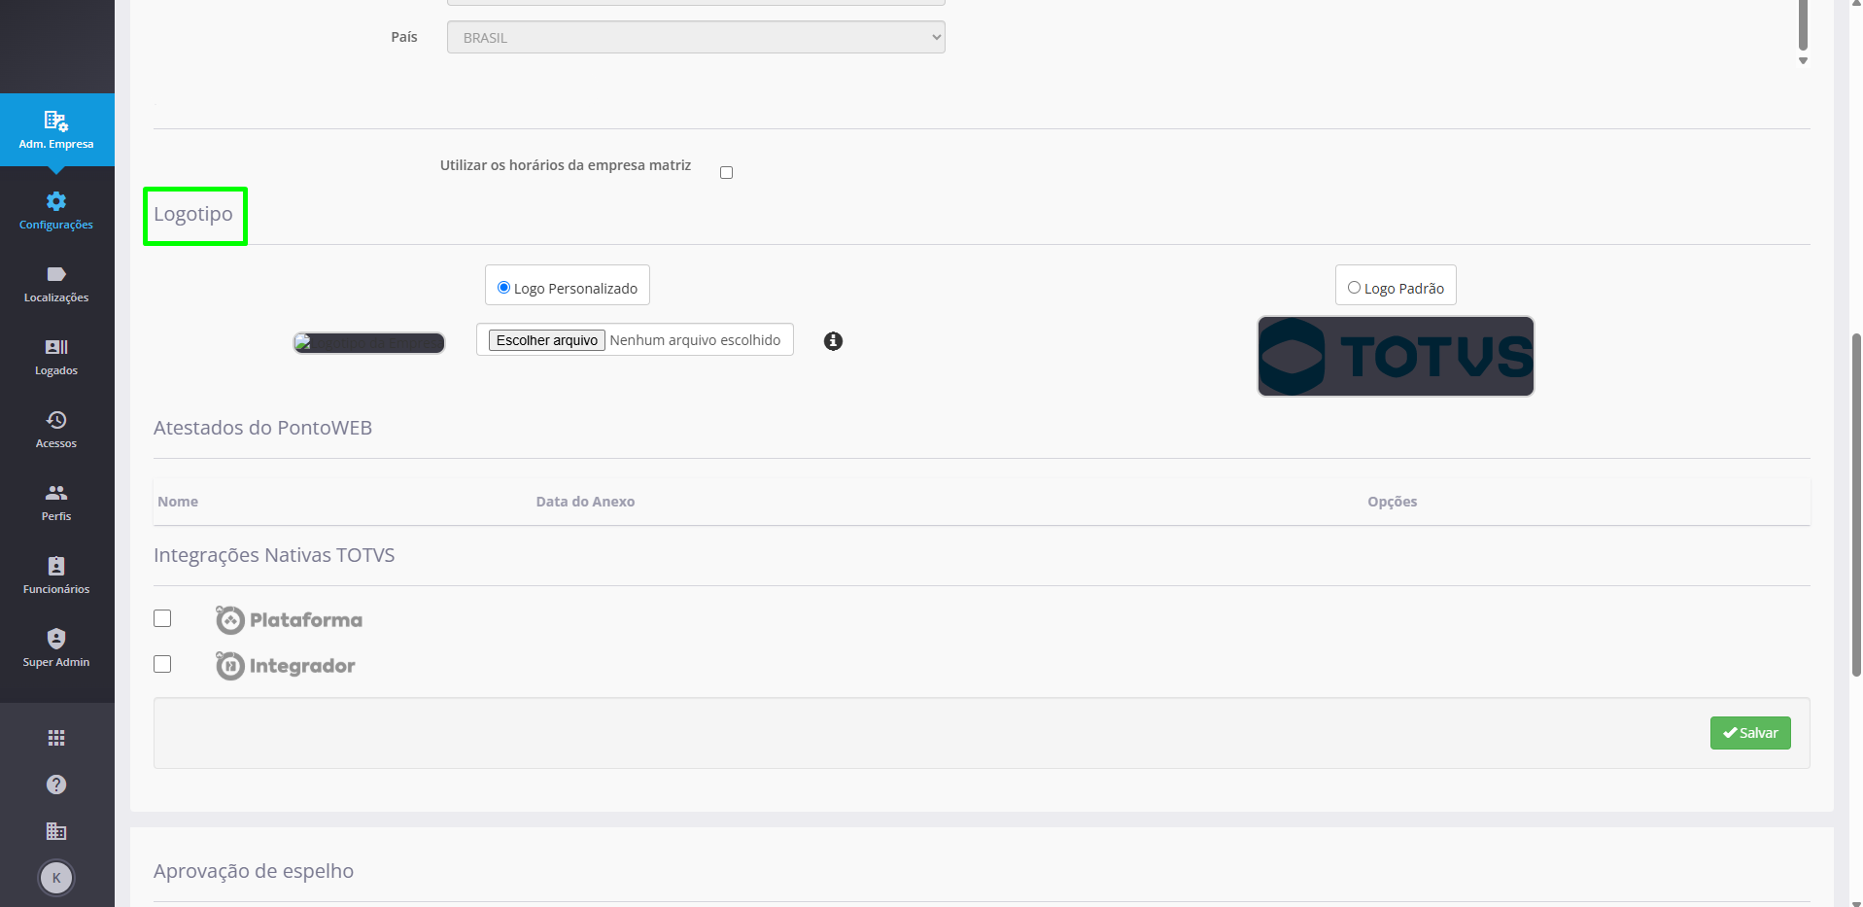Click the Integrações Nativas TOTVS heading
Screen dimensions: 1863x907
(274, 555)
